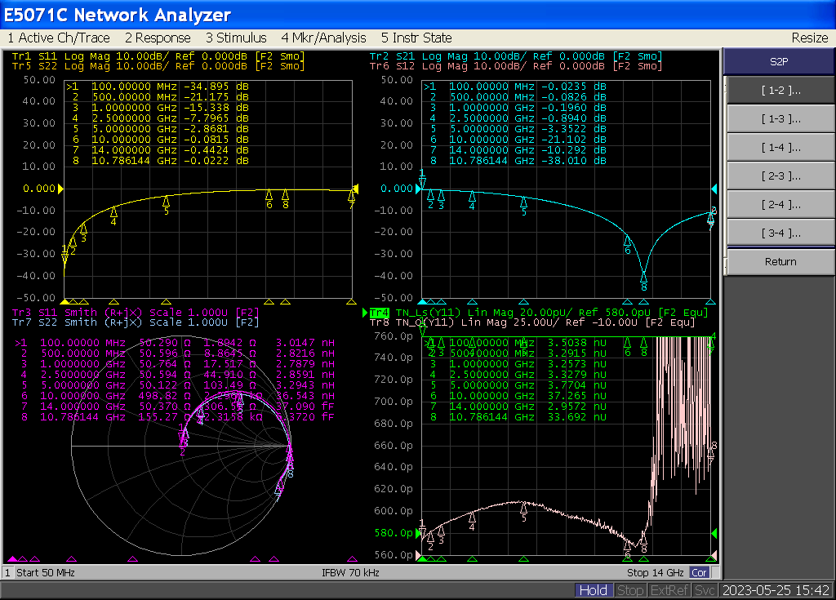Select the [ 1-4 ]... softkey
The image size is (836, 600).
click(780, 147)
